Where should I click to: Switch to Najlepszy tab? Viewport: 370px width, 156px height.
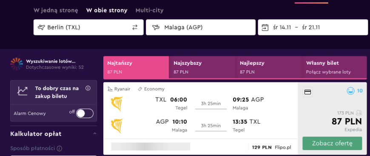pos(268,67)
